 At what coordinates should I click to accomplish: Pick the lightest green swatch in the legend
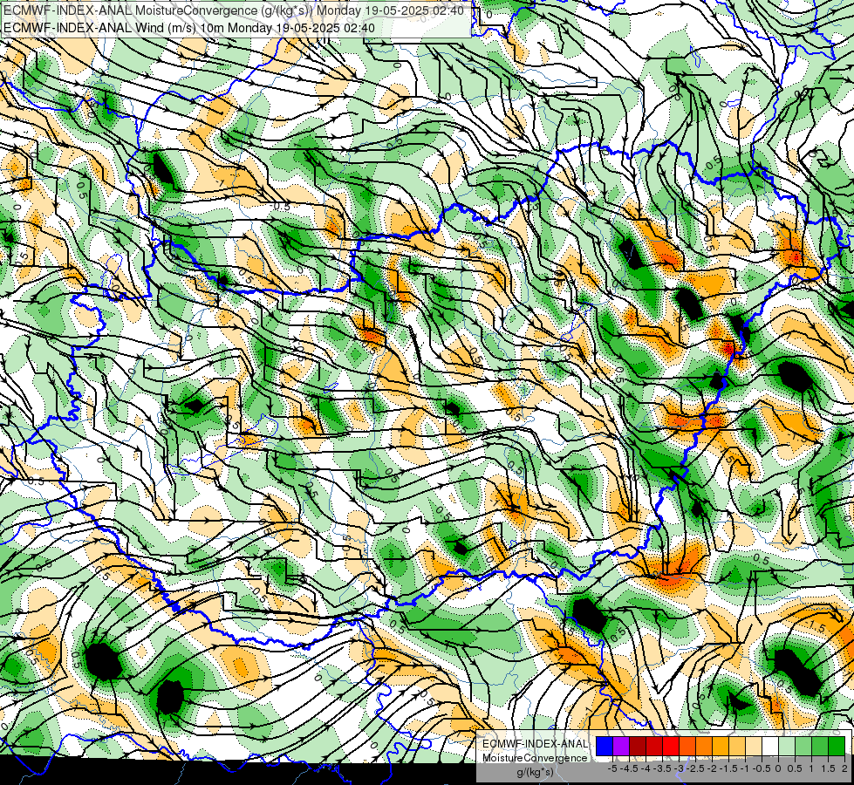coord(787,747)
